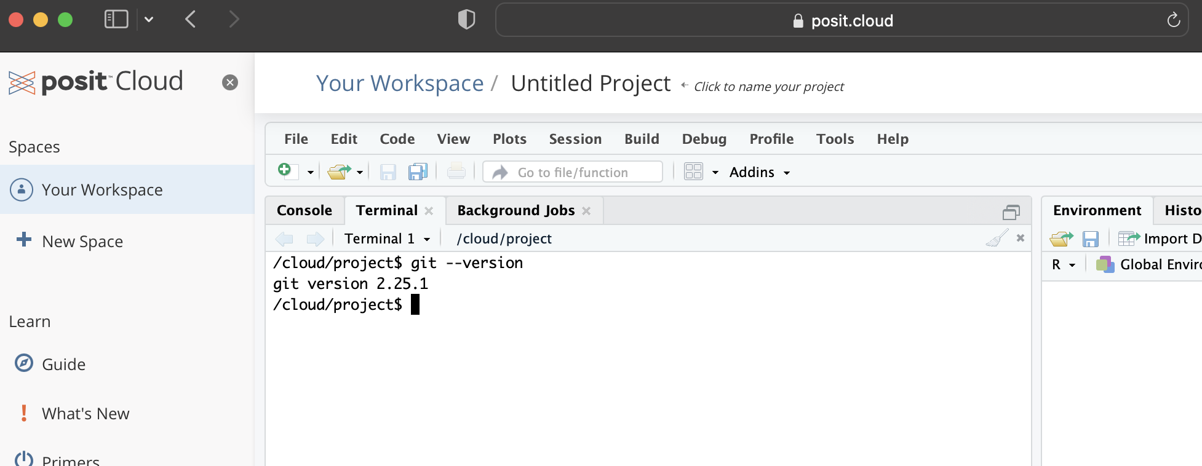Click the clear terminal broom icon

click(x=996, y=239)
